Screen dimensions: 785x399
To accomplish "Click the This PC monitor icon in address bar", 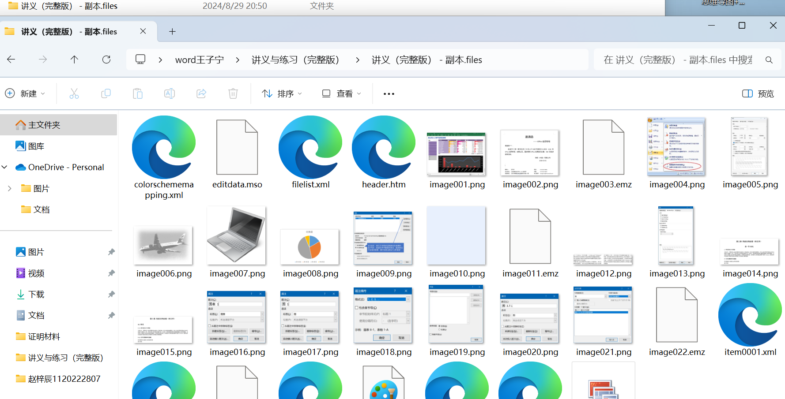I will (x=140, y=60).
